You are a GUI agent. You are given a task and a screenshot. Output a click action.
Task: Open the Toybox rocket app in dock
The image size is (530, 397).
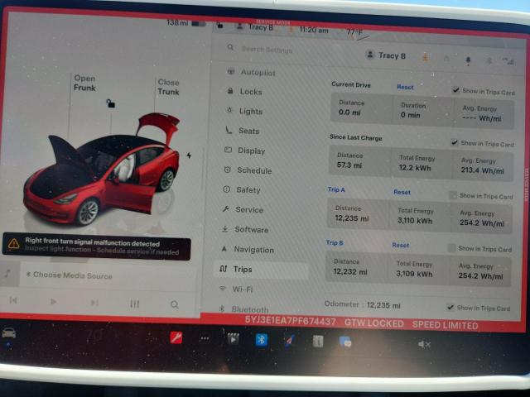tap(289, 341)
